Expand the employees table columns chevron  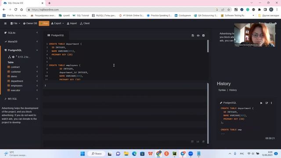[37, 86]
